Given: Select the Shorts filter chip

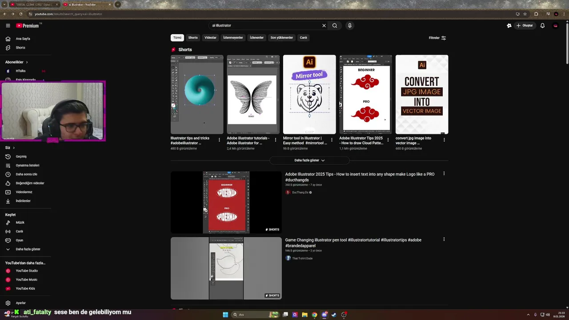Looking at the screenshot, I should 193,38.
